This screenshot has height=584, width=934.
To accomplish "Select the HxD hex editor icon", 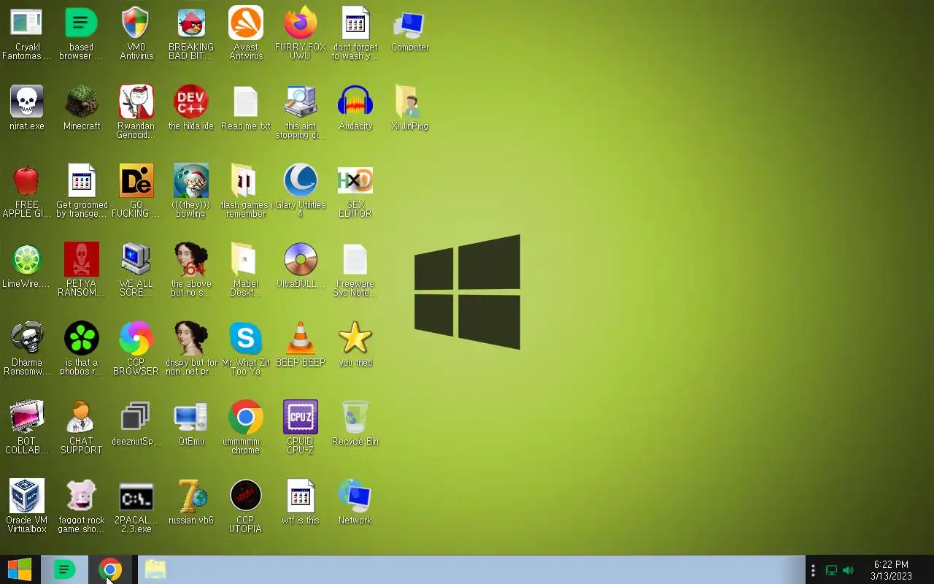I will (x=355, y=181).
